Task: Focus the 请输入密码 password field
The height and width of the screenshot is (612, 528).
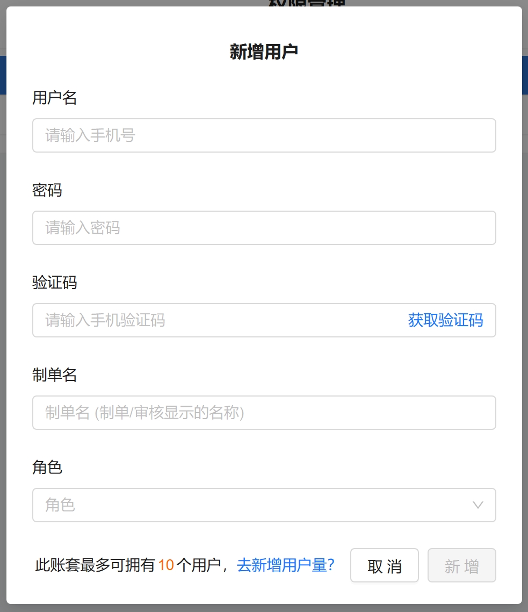Action: coord(264,228)
